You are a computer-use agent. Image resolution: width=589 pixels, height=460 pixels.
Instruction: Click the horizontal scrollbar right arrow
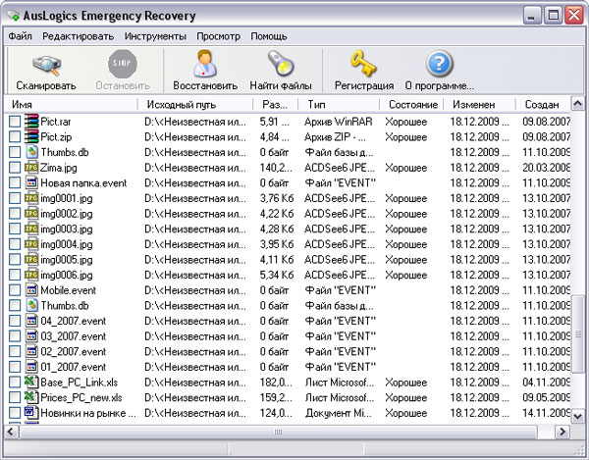562,432
